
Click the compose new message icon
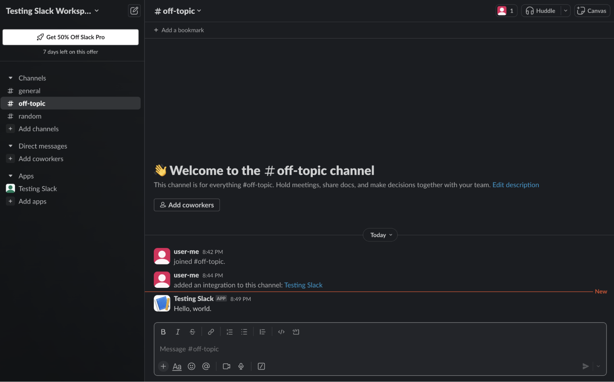click(x=134, y=11)
